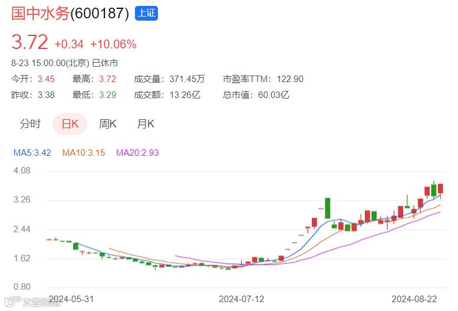Switch to the 周K weekly chart tab
This screenshot has width=458, height=311.
pos(107,124)
